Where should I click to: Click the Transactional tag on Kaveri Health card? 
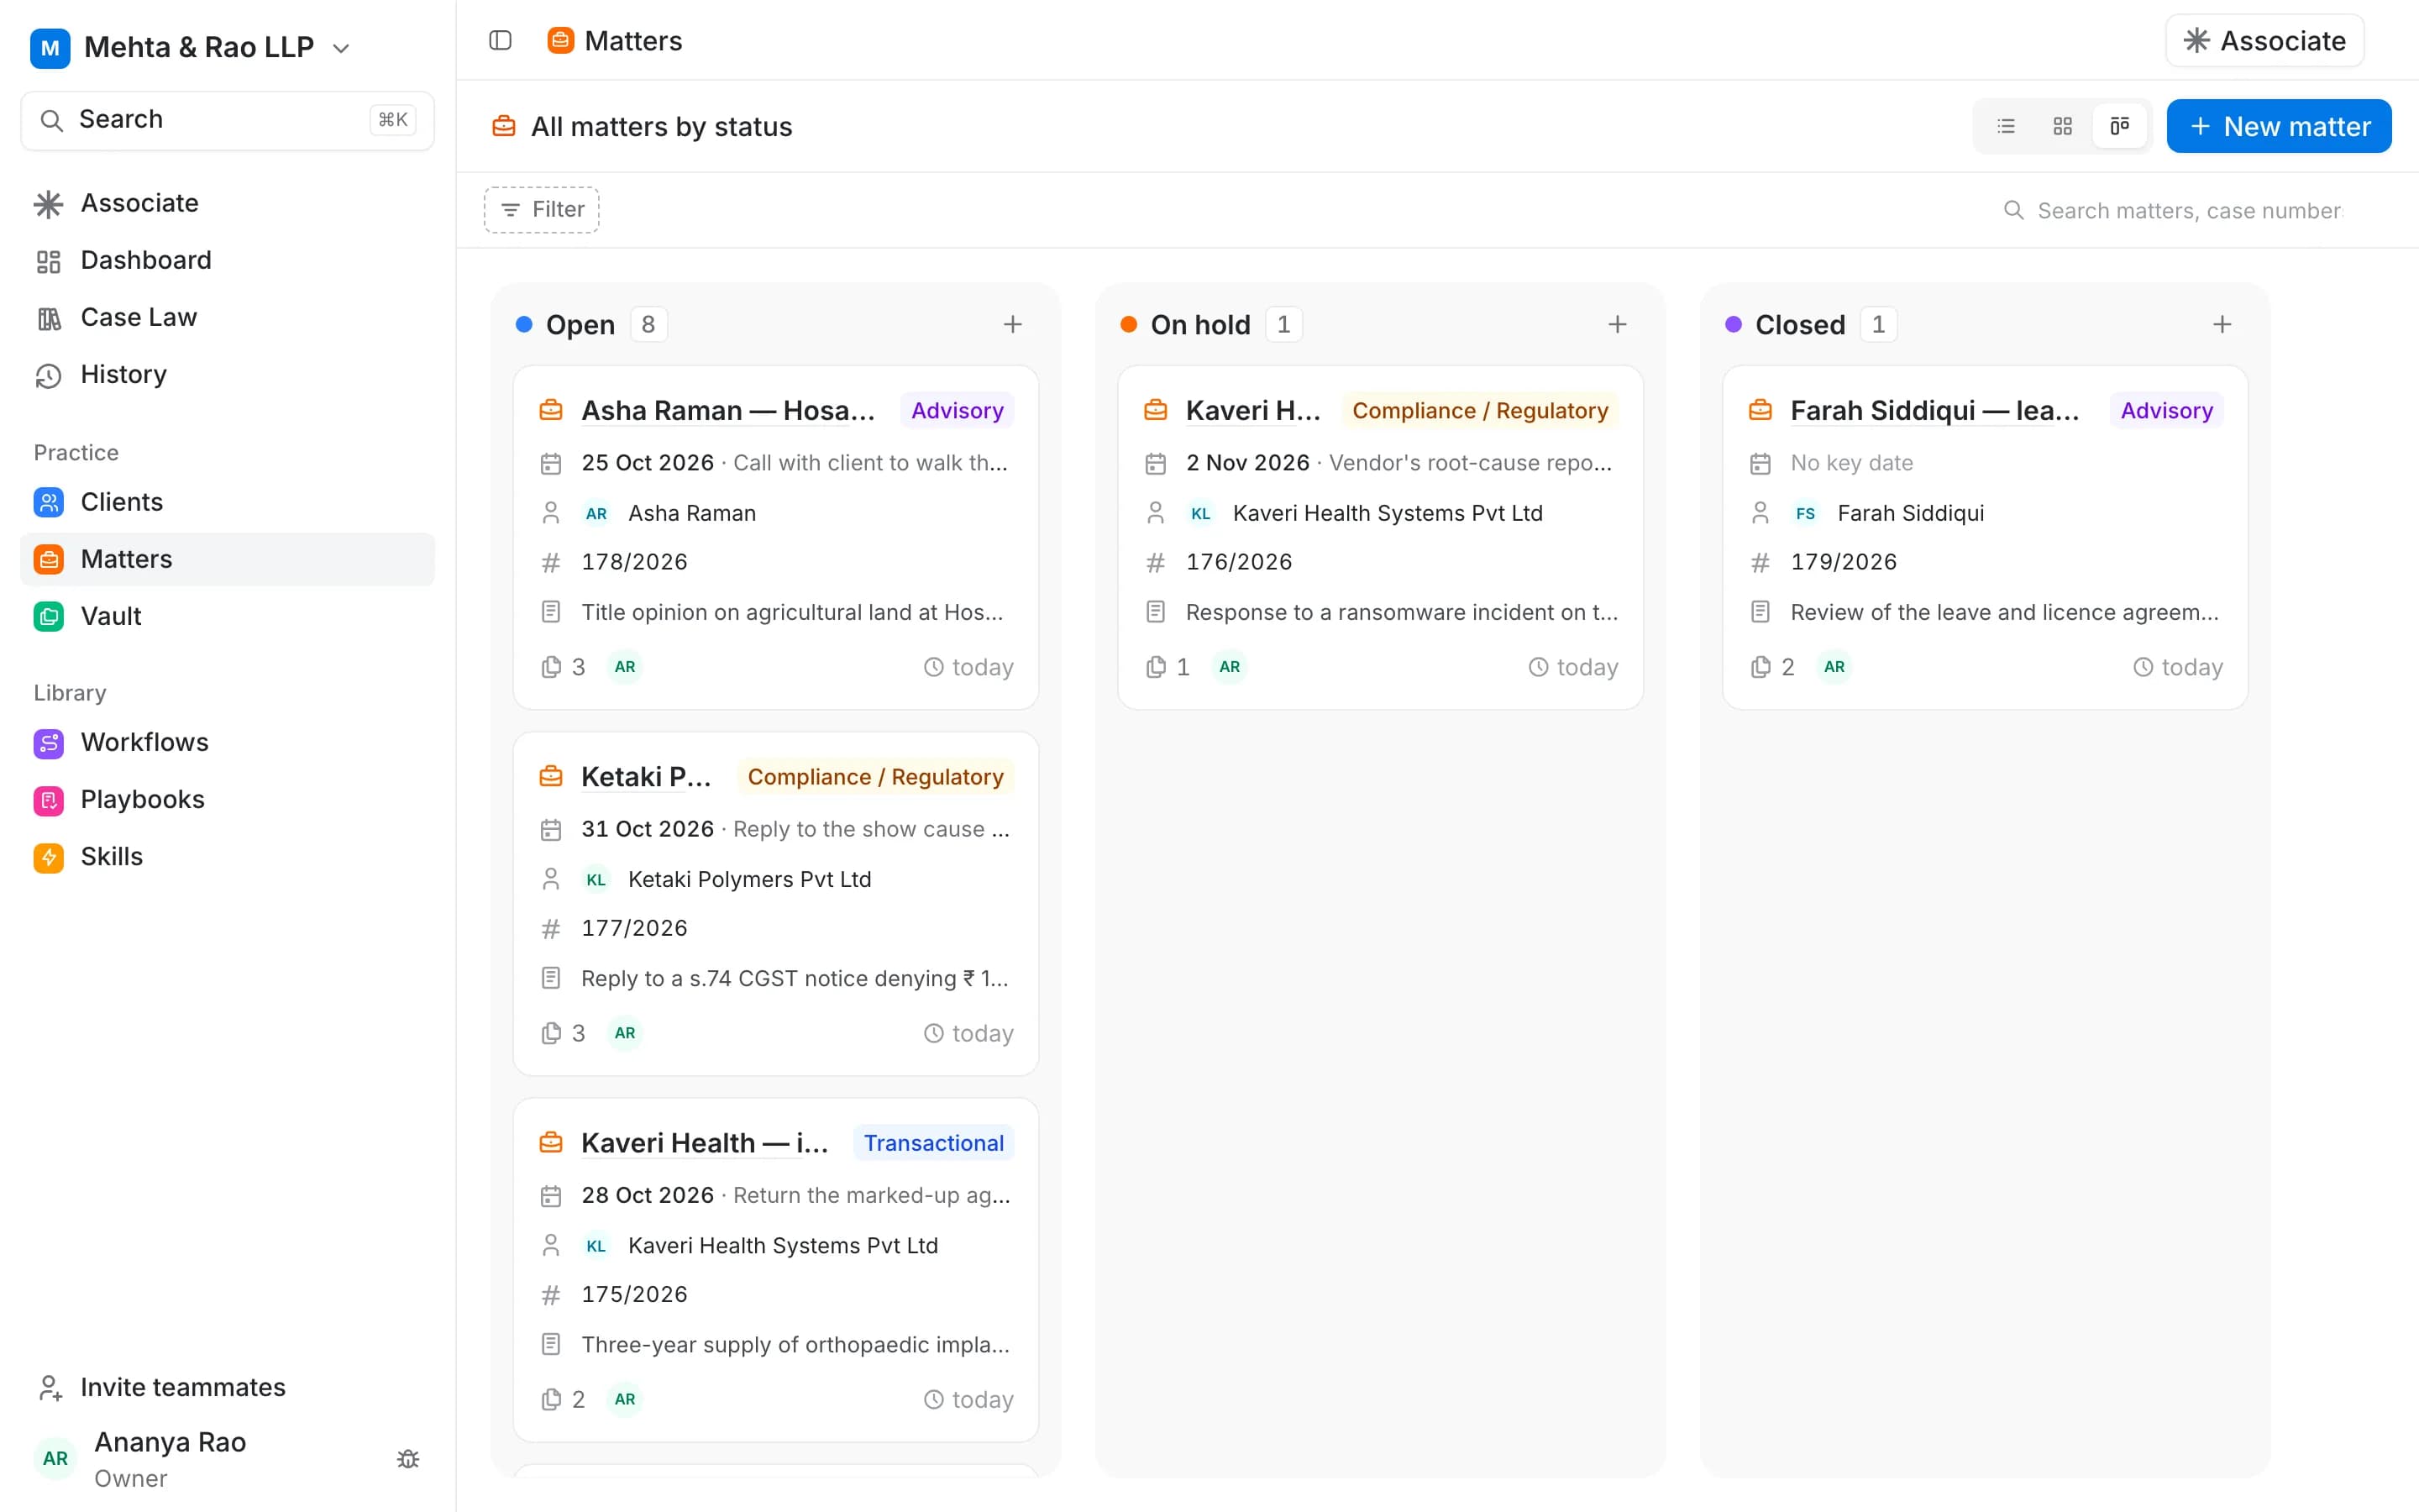pyautogui.click(x=934, y=1143)
